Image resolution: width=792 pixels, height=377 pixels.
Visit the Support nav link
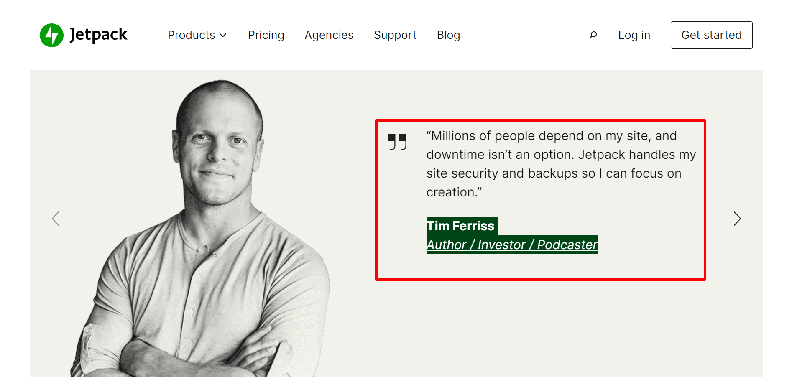coord(395,35)
